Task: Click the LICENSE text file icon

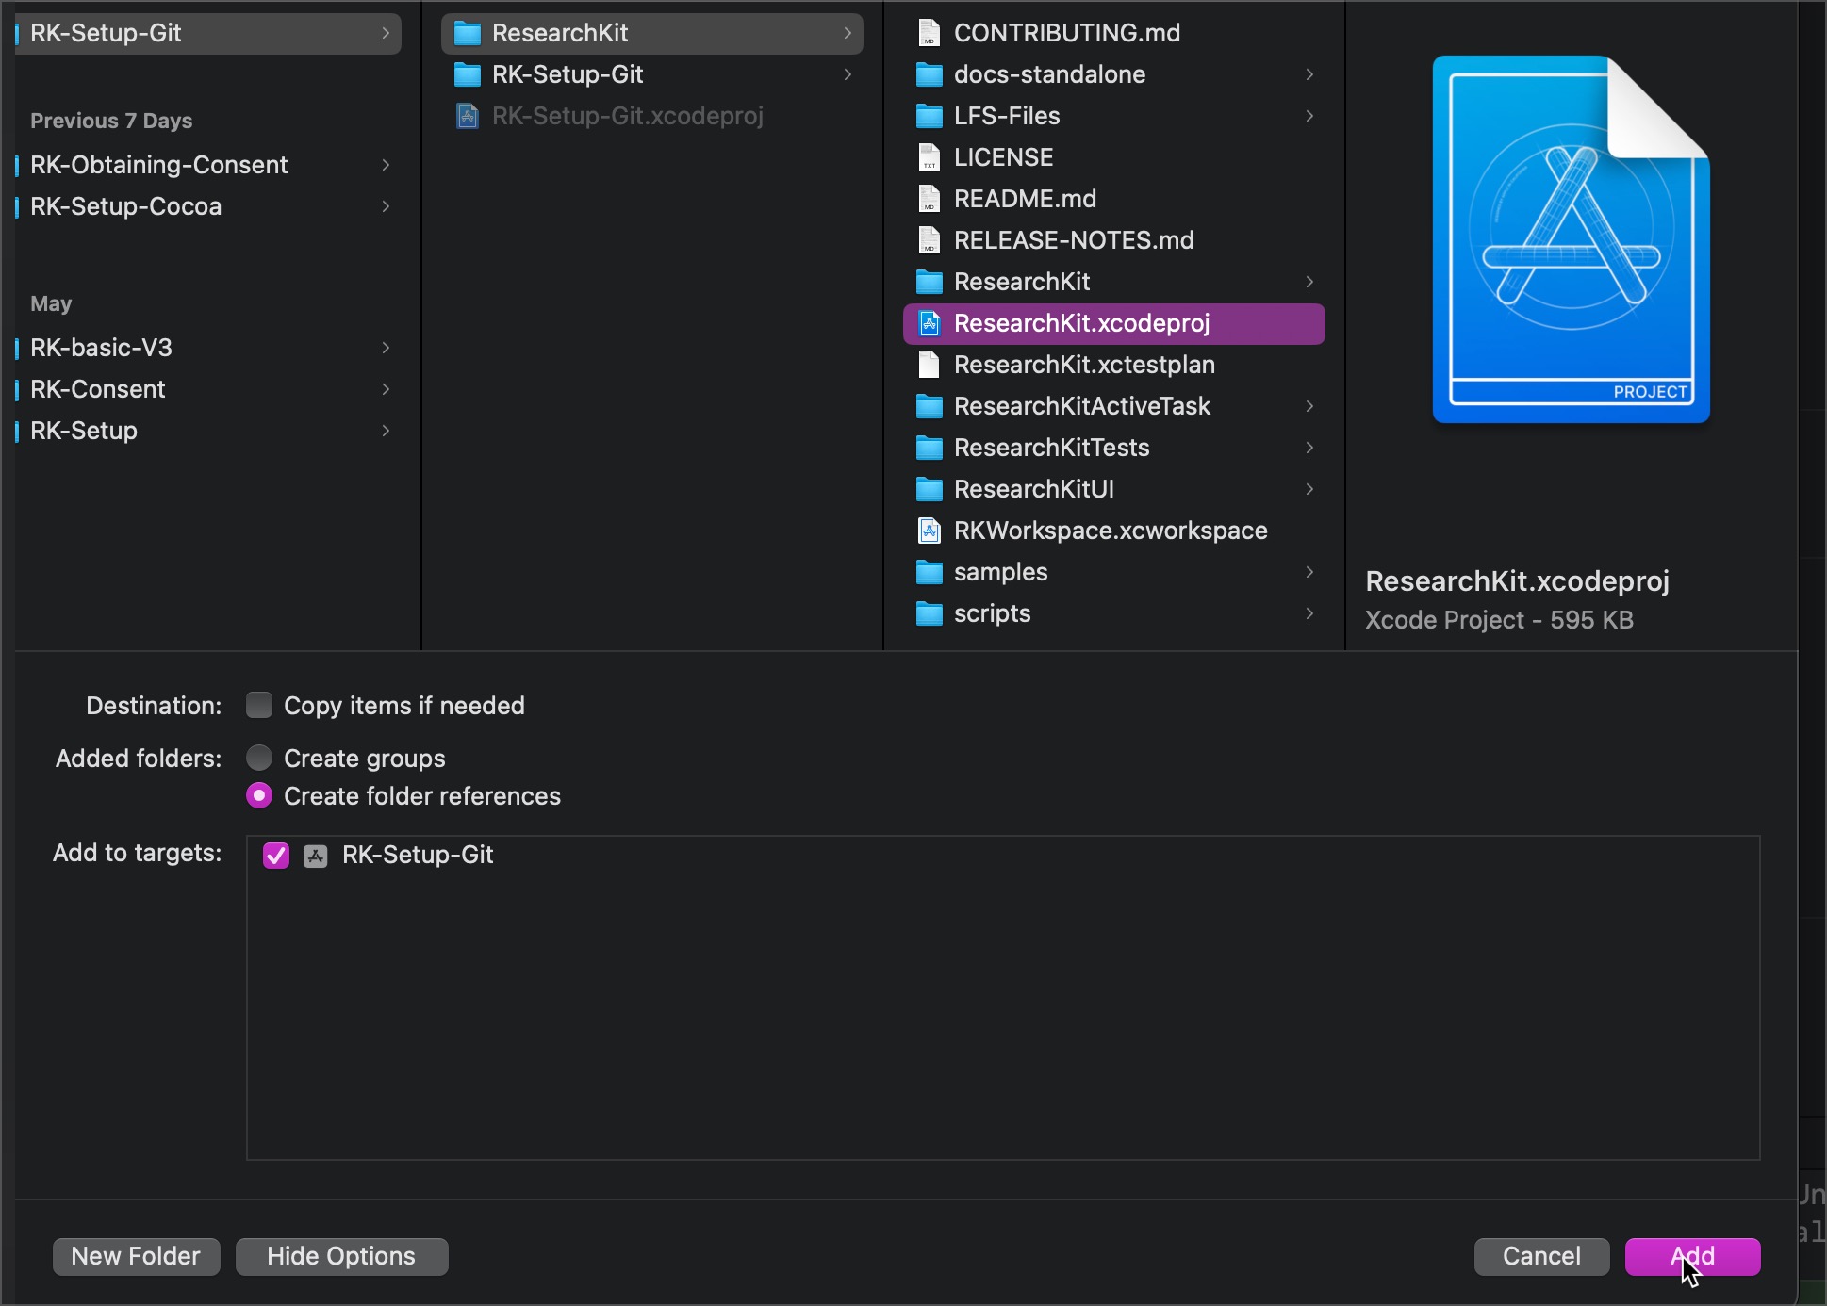Action: pos(930,158)
